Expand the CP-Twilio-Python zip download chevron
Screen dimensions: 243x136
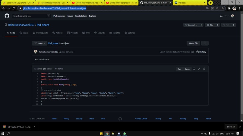[x=34, y=127]
